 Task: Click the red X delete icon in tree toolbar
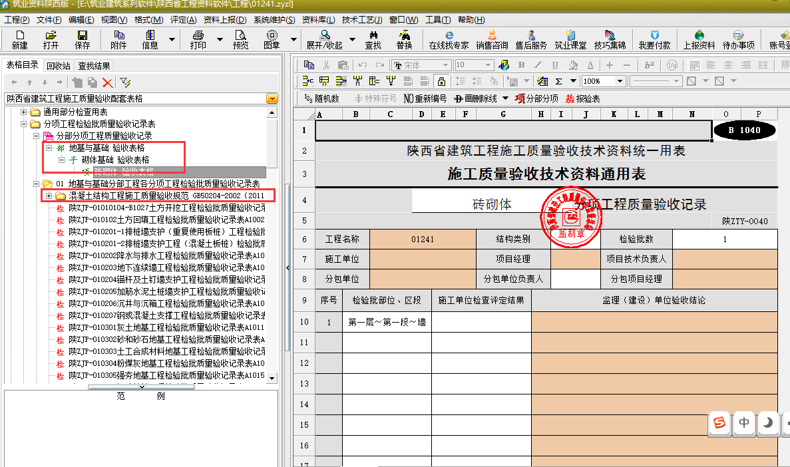pyautogui.click(x=107, y=82)
